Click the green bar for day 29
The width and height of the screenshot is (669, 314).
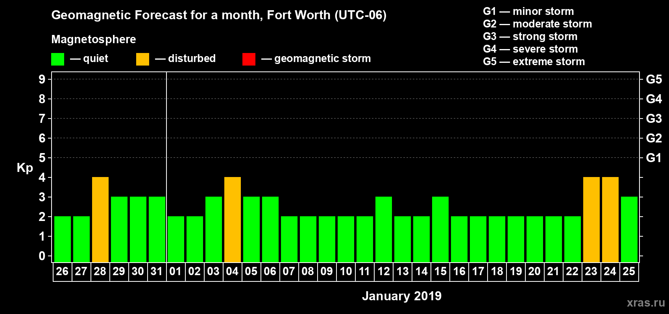pos(119,230)
